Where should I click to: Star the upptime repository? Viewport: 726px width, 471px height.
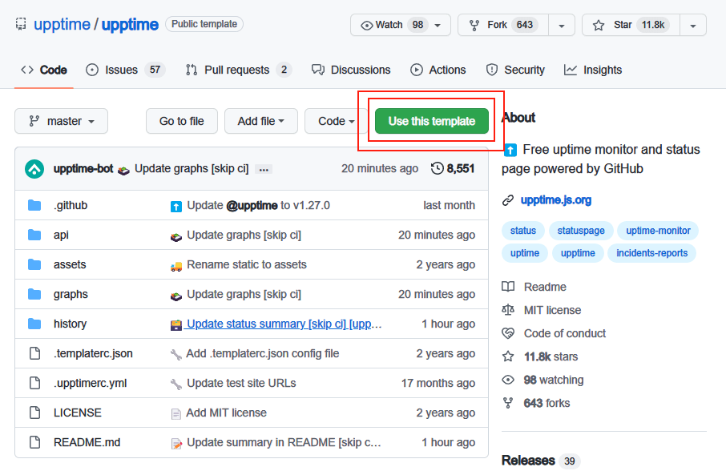pos(631,25)
